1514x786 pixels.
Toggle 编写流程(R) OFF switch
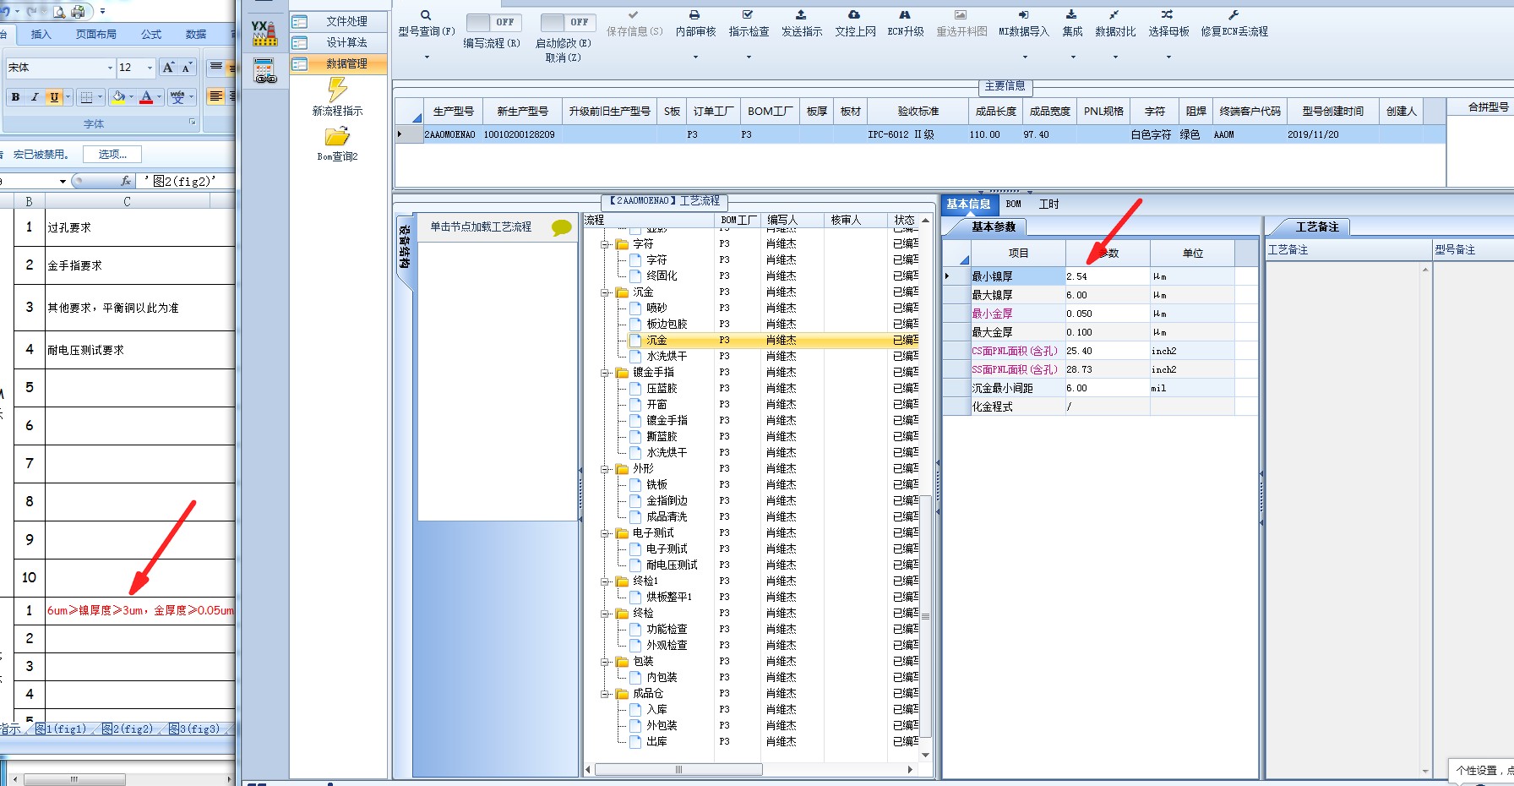493,22
